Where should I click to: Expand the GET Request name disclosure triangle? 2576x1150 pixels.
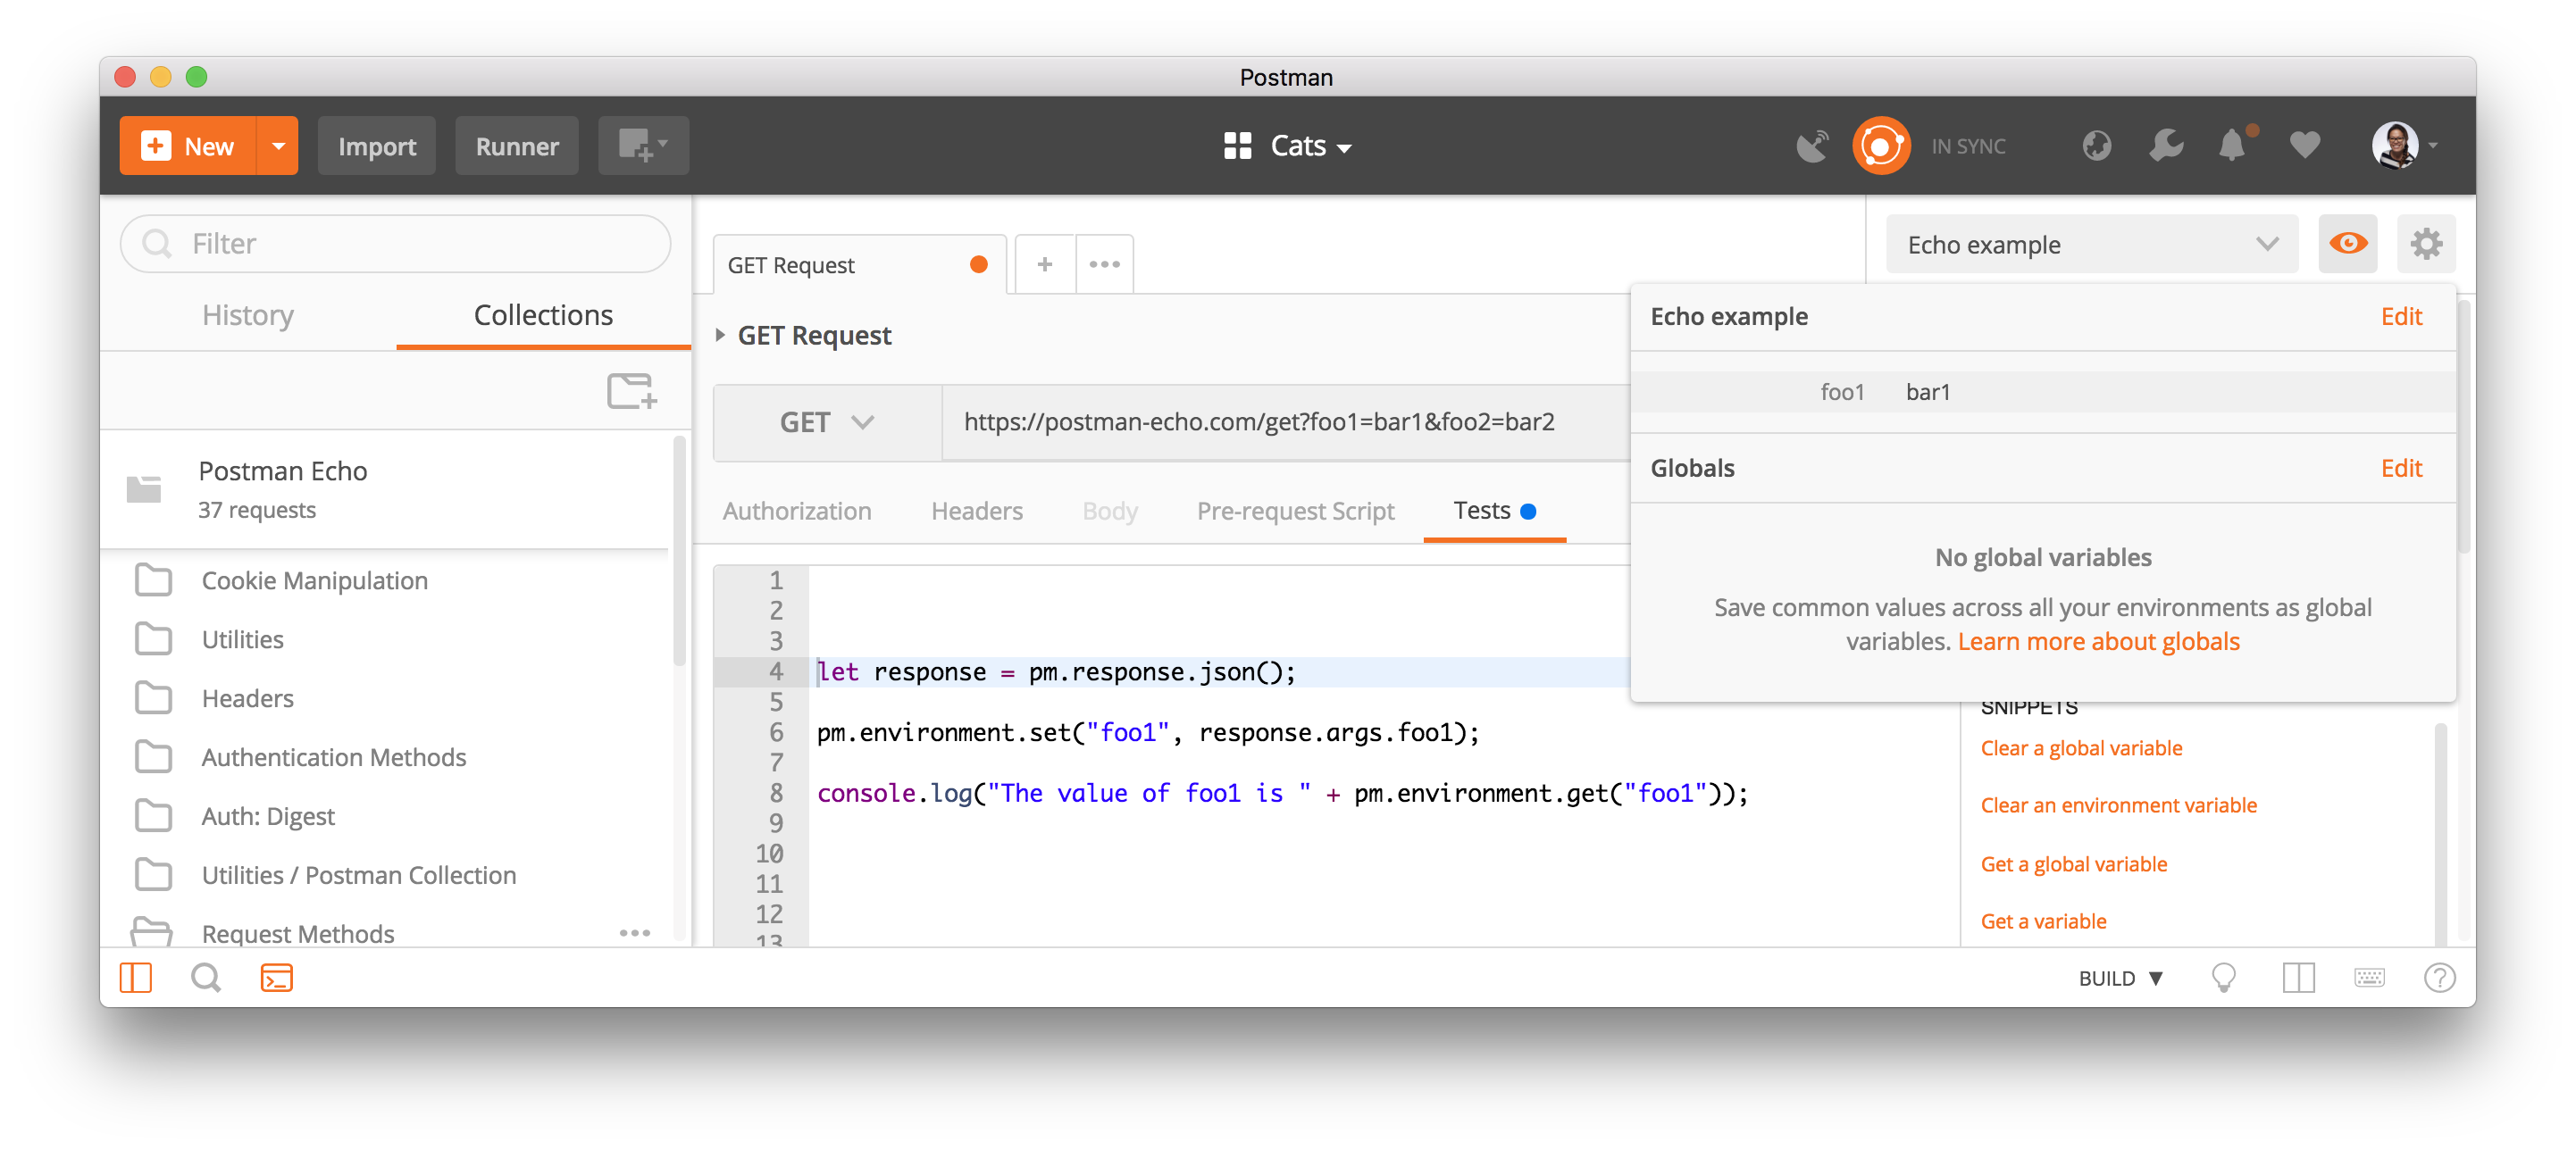[x=720, y=336]
